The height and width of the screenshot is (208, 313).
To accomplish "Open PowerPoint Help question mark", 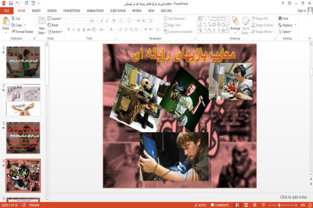I will pos(283,4).
